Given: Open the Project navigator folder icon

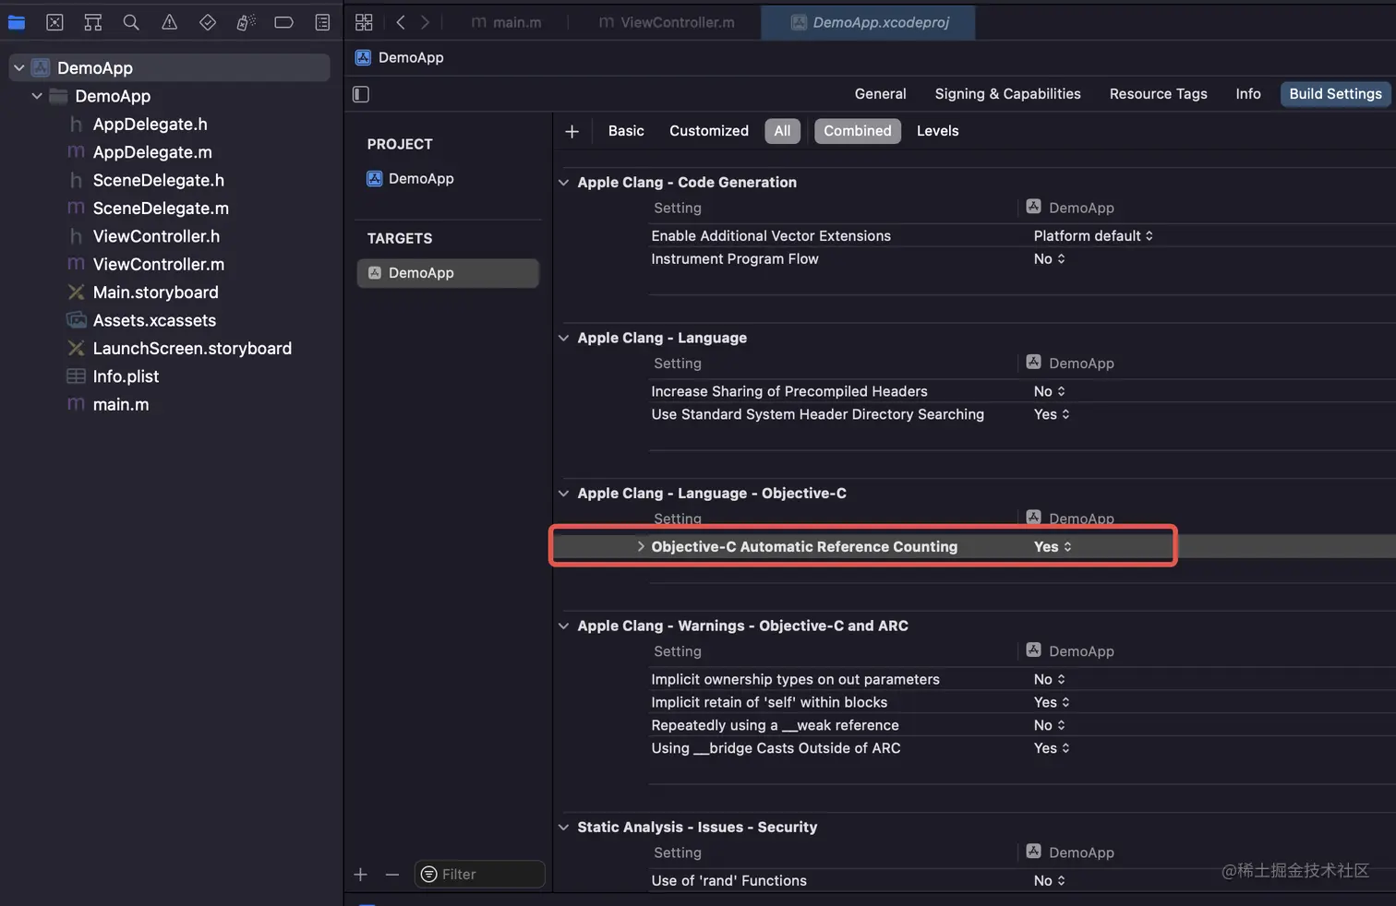Looking at the screenshot, I should [17, 22].
